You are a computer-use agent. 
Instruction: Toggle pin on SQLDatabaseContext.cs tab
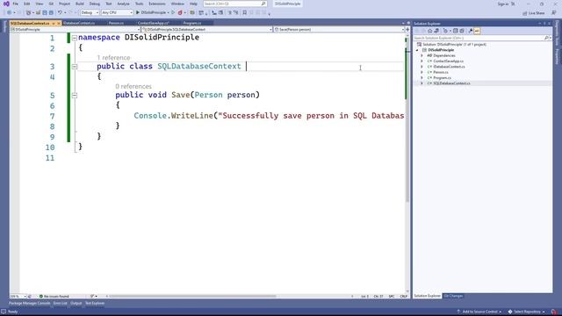(x=54, y=24)
